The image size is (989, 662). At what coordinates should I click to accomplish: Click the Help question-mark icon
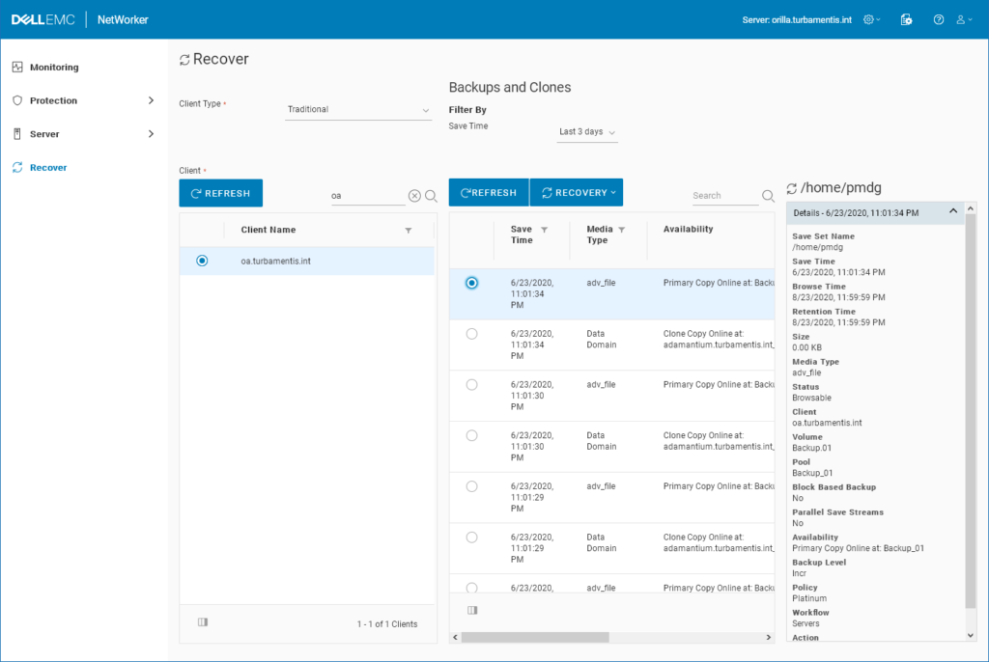pos(938,18)
